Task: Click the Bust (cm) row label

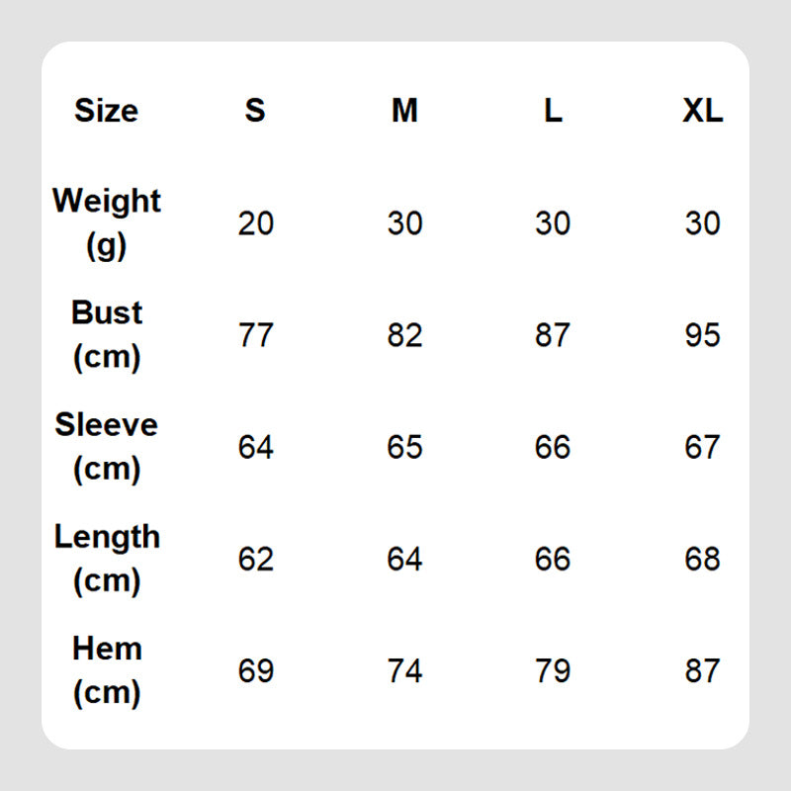Action: pyautogui.click(x=107, y=334)
